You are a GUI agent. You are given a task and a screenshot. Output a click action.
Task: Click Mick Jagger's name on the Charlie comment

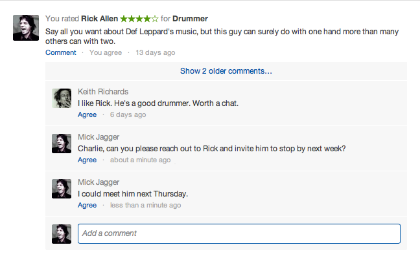[x=99, y=137]
